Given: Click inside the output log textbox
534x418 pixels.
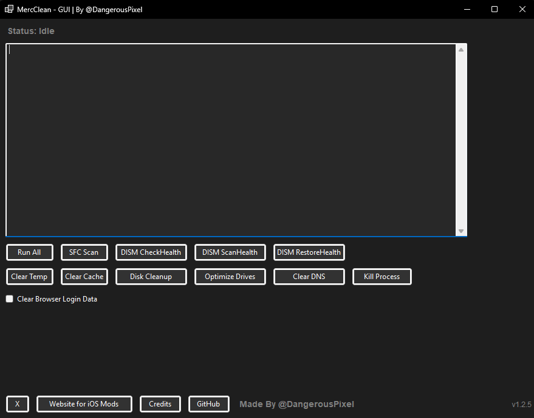Looking at the screenshot, I should pyautogui.click(x=231, y=140).
